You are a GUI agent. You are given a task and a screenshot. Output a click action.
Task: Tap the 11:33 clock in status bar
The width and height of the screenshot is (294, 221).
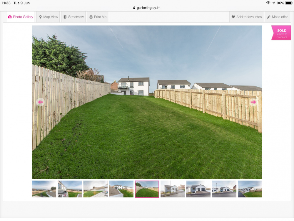tap(6, 3)
